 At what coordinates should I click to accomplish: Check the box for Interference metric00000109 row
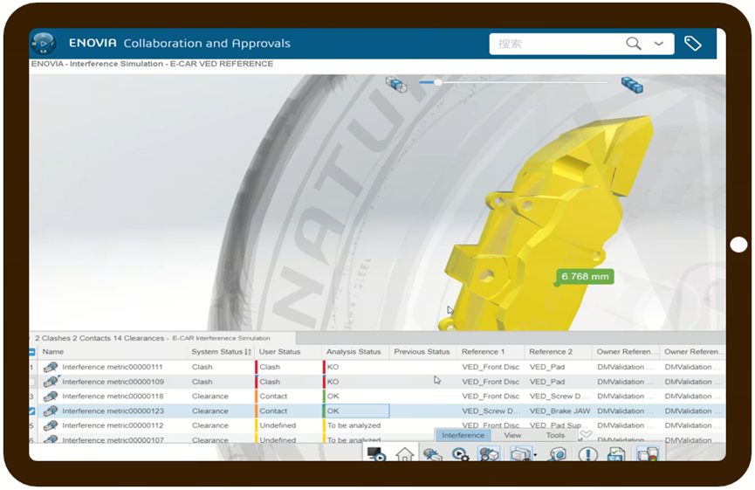31,382
